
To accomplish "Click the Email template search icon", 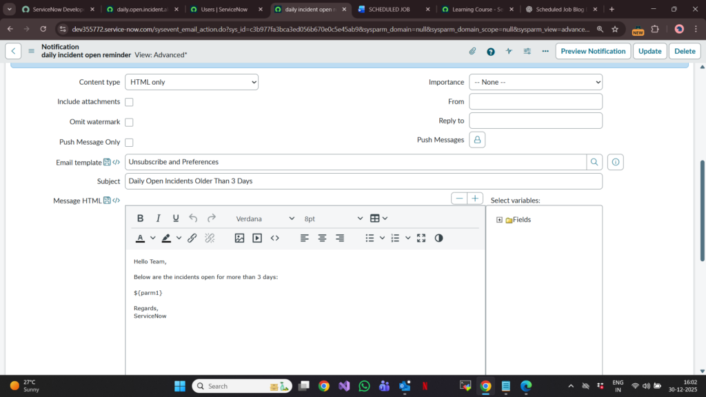I will (x=594, y=162).
